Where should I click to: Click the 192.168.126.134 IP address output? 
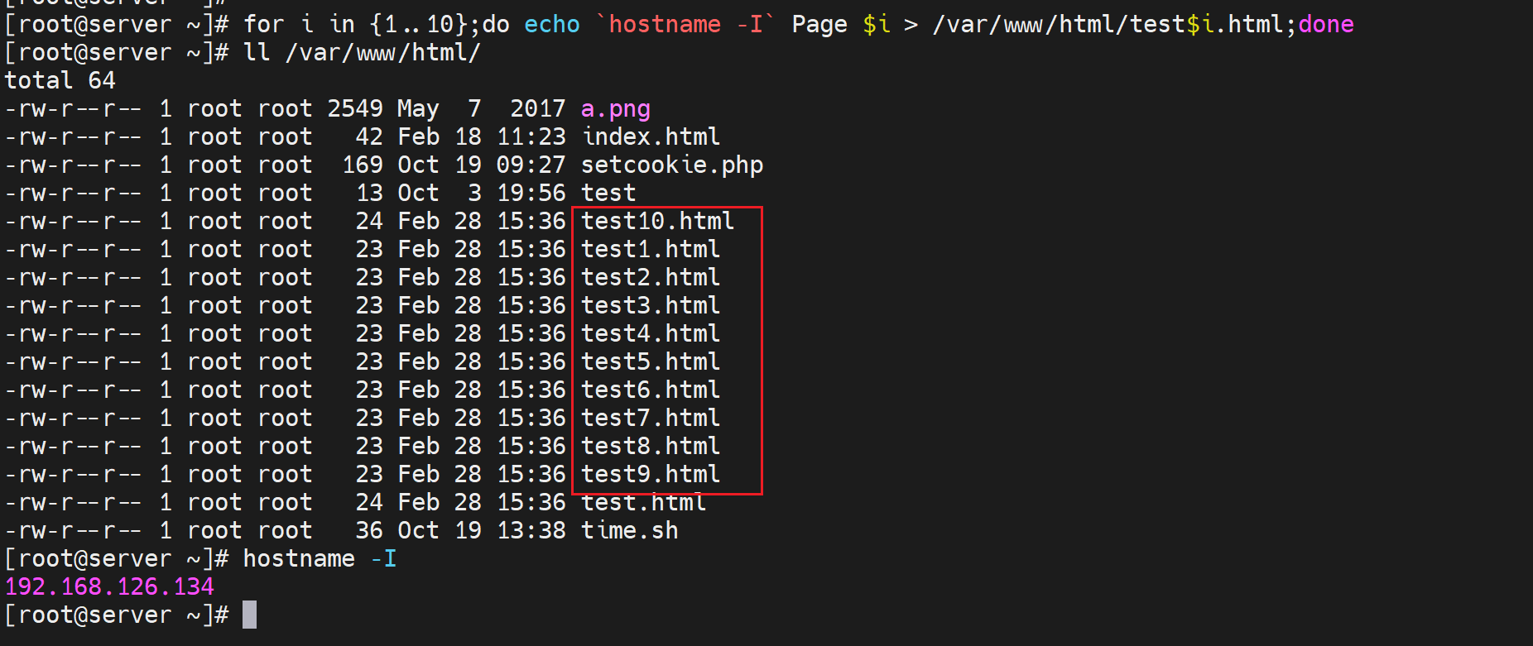(109, 587)
